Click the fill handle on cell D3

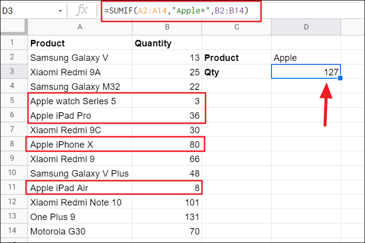(x=340, y=78)
